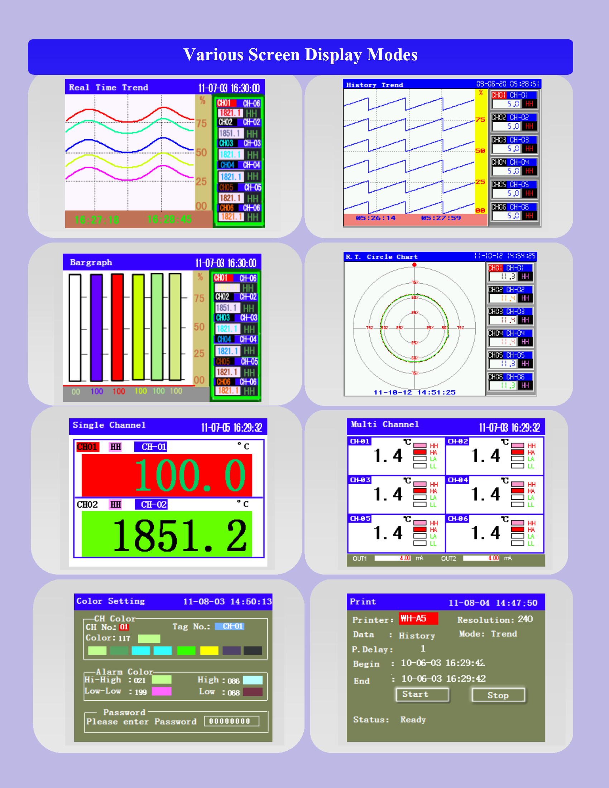Click the Real Time Trend title bar
Screen dimensions: 609x788
(165, 87)
